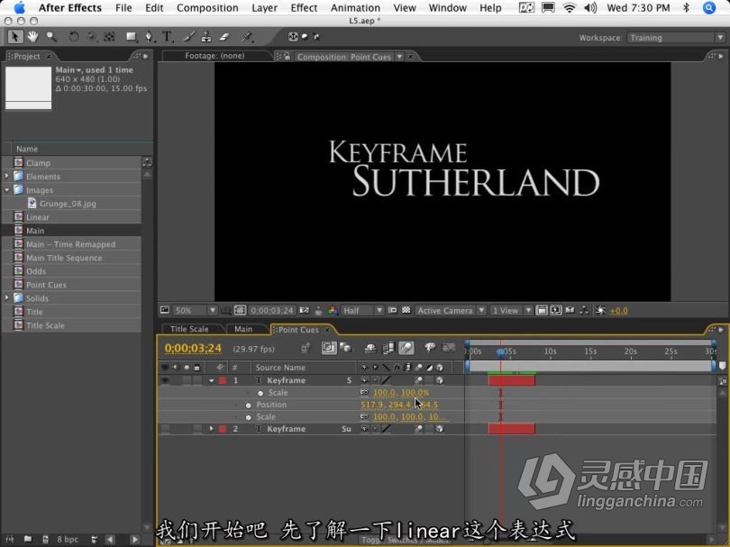Viewport: 730px width, 547px height.
Task: Click the Local Axis mode icon
Action: pyautogui.click(x=293, y=36)
